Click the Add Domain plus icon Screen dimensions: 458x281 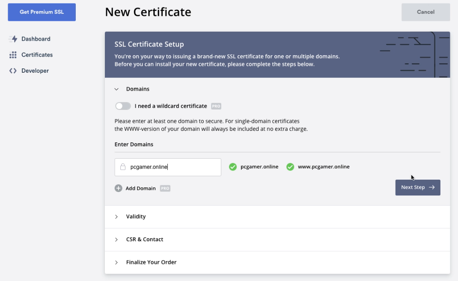[118, 188]
